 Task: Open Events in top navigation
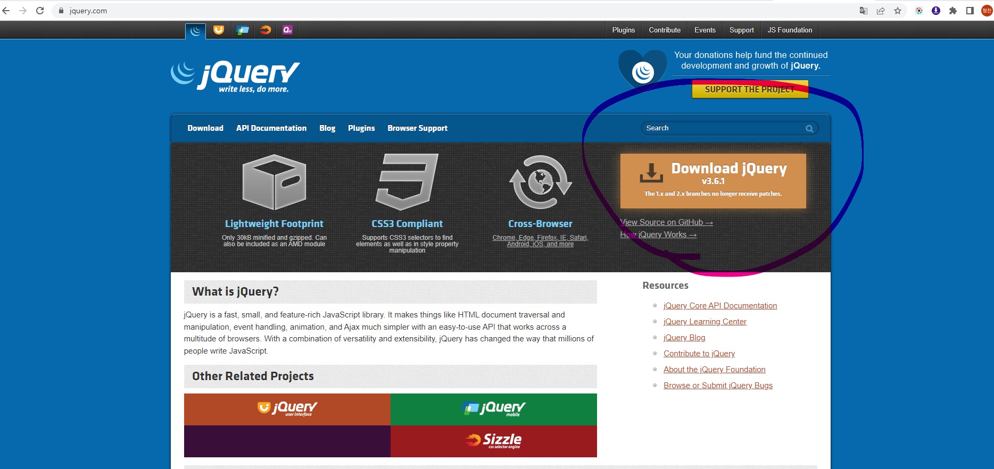click(705, 30)
